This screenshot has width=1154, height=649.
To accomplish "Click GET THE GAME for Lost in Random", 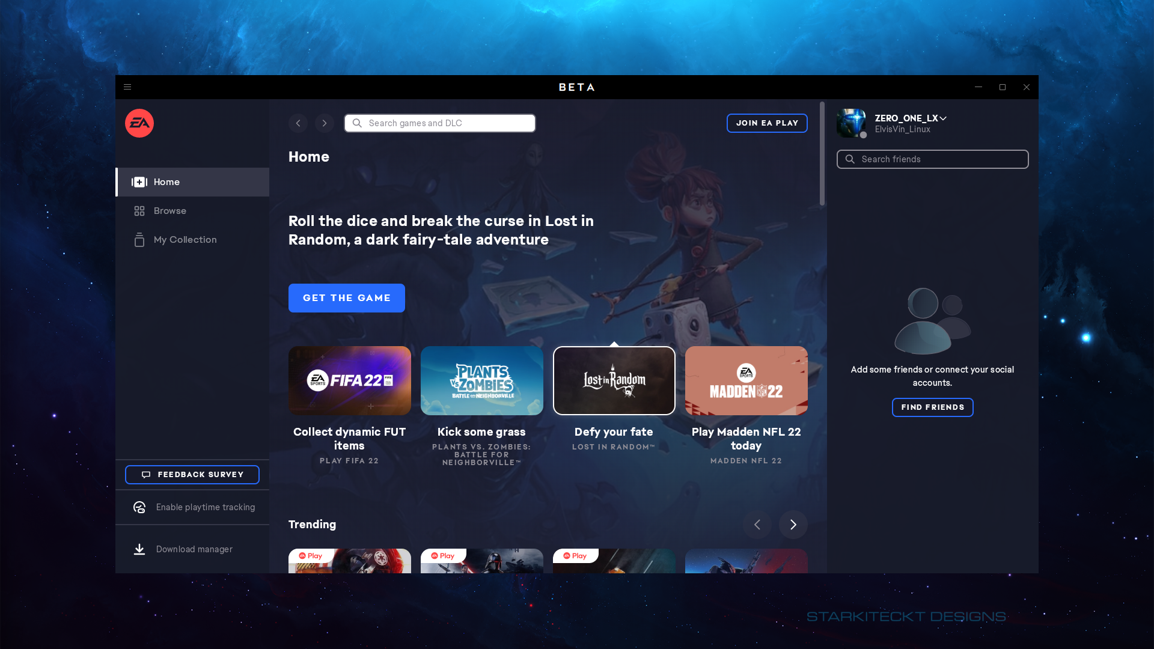I will [x=346, y=297].
